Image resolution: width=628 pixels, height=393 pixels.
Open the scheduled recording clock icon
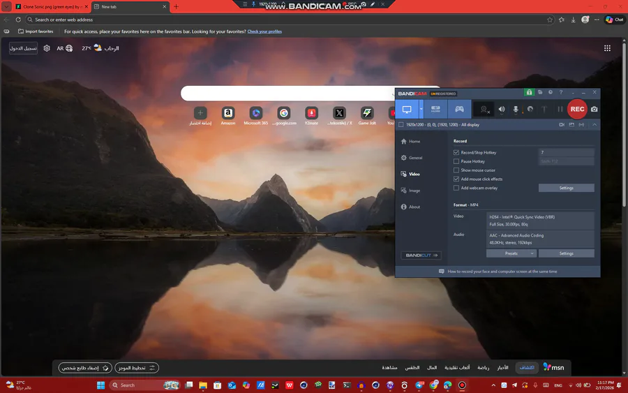[551, 93]
